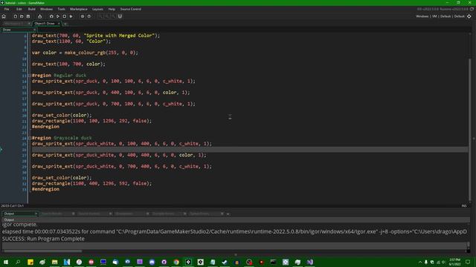Image resolution: width=476 pixels, height=267 pixels.
Task: Collapse the Regular duck region
Action: pos(30,76)
